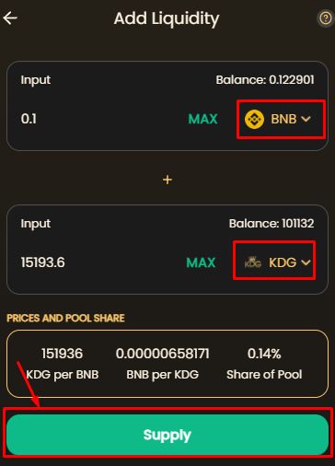Expand the KDG dropdown chevron

[x=306, y=262]
